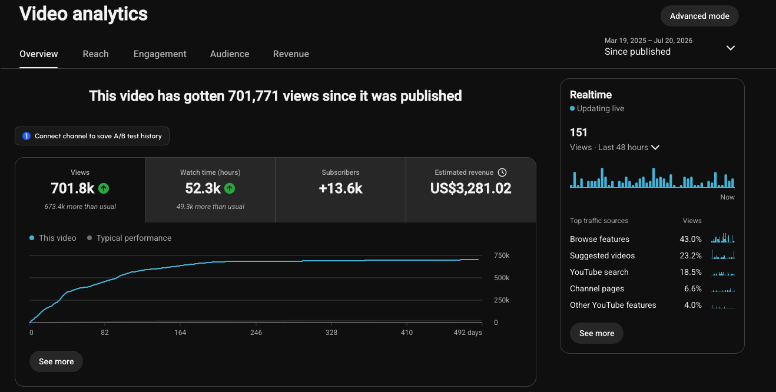
Task: Click the YouTube search traffic source
Action: click(x=599, y=272)
